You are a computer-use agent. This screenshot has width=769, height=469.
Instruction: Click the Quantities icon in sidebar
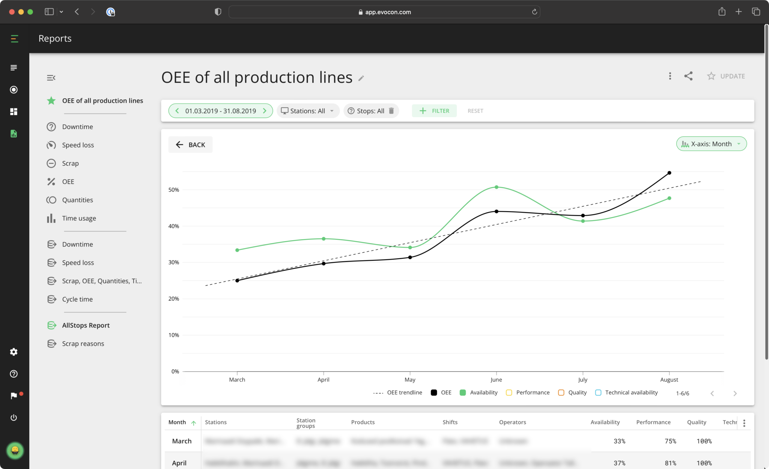coord(51,199)
